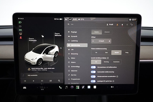This screenshot has width=153, height=102.
Task: Tap the lock icon in status bar
Action: click(x=66, y=19)
